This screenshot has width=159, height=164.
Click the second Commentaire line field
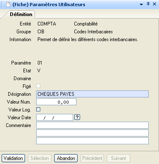[92, 133]
